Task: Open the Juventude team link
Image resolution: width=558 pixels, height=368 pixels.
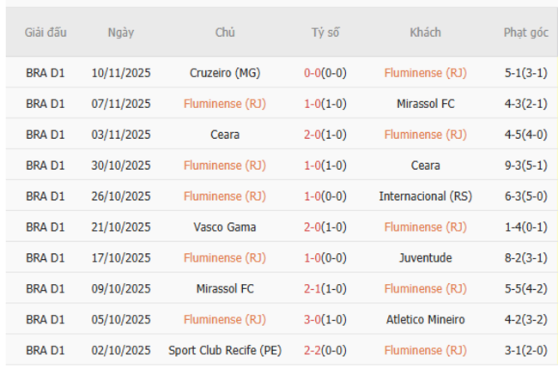Action: pyautogui.click(x=425, y=258)
